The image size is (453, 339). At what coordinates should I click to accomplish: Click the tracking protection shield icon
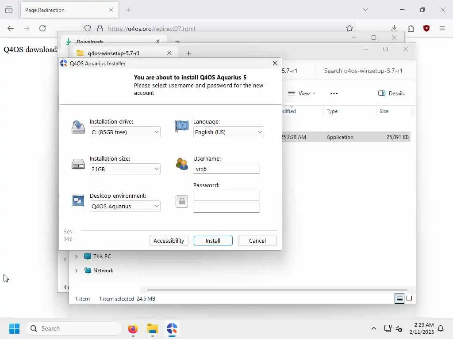pos(88,28)
